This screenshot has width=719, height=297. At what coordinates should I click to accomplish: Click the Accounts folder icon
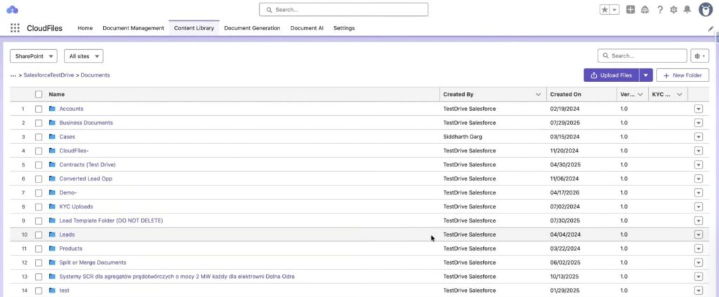(52, 109)
